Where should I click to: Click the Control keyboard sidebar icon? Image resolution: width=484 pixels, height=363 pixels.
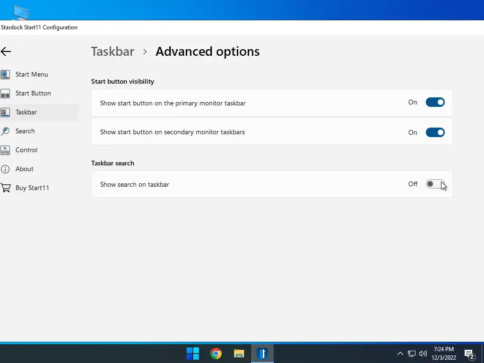tap(5, 150)
